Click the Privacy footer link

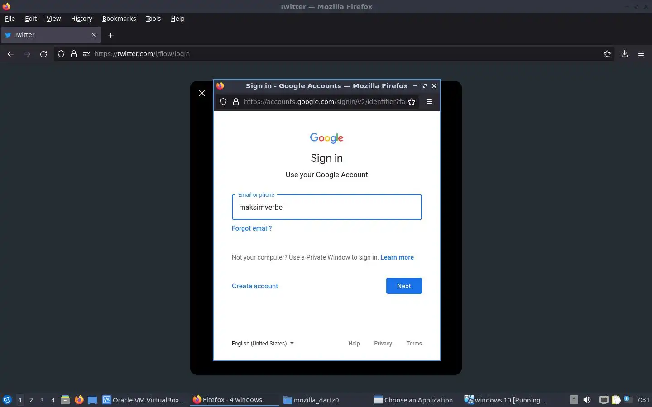tap(383, 344)
